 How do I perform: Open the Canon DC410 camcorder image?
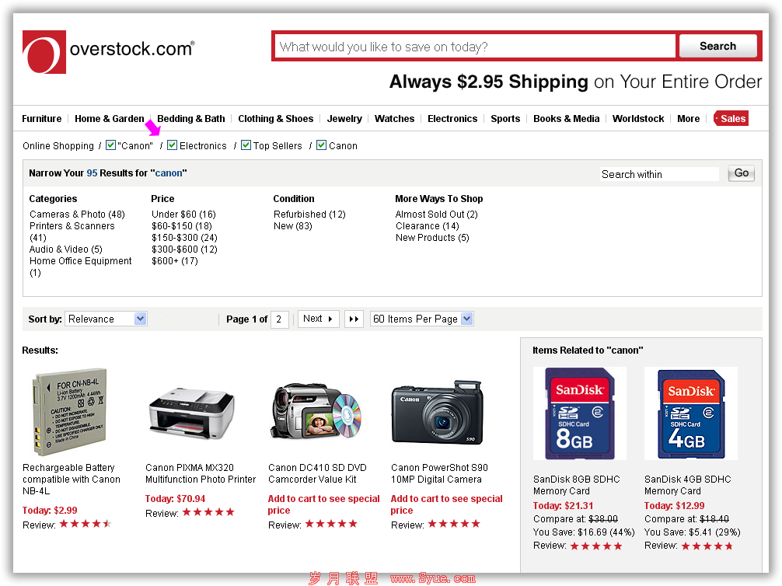(x=316, y=411)
